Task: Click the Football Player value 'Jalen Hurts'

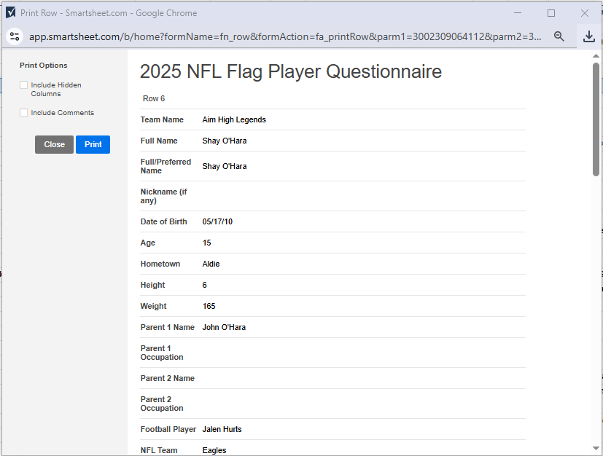Action: [222, 430]
